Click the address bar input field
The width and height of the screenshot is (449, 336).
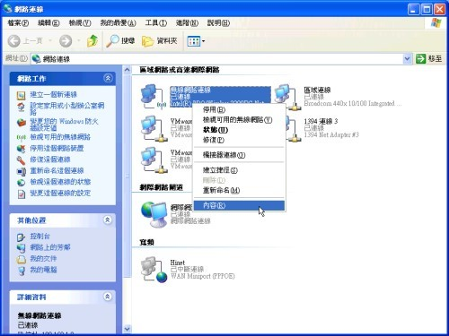(222, 59)
